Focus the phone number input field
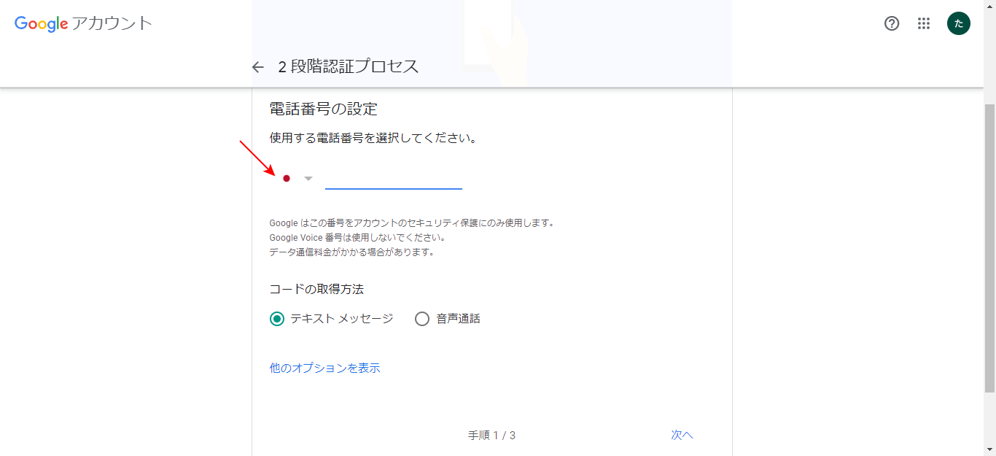Image resolution: width=996 pixels, height=456 pixels. tap(394, 178)
